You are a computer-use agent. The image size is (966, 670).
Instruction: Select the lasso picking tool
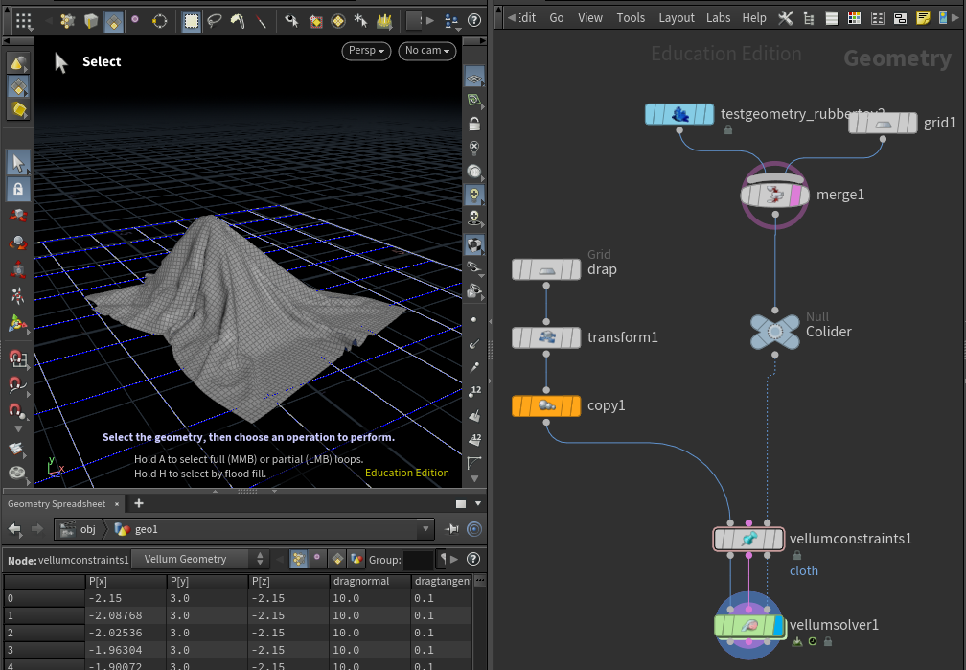point(214,20)
